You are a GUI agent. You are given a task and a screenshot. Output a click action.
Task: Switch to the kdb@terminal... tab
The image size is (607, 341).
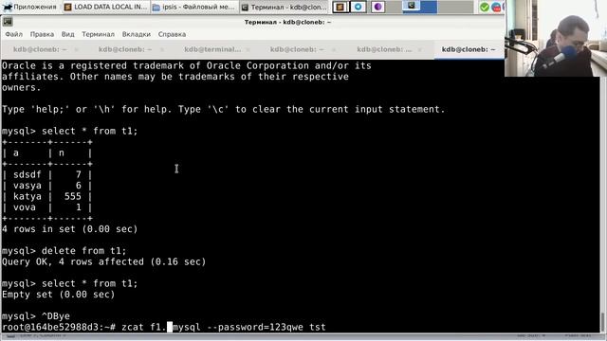pos(212,49)
